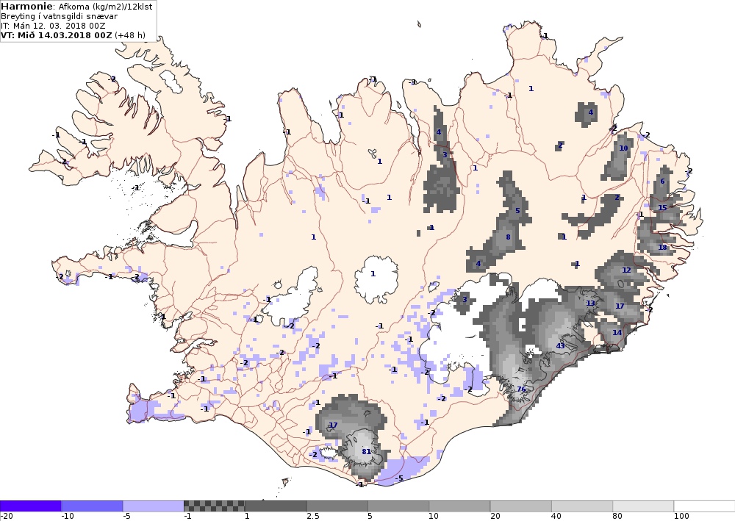
Task: Click the legend tick label 2.5
Action: (x=313, y=517)
